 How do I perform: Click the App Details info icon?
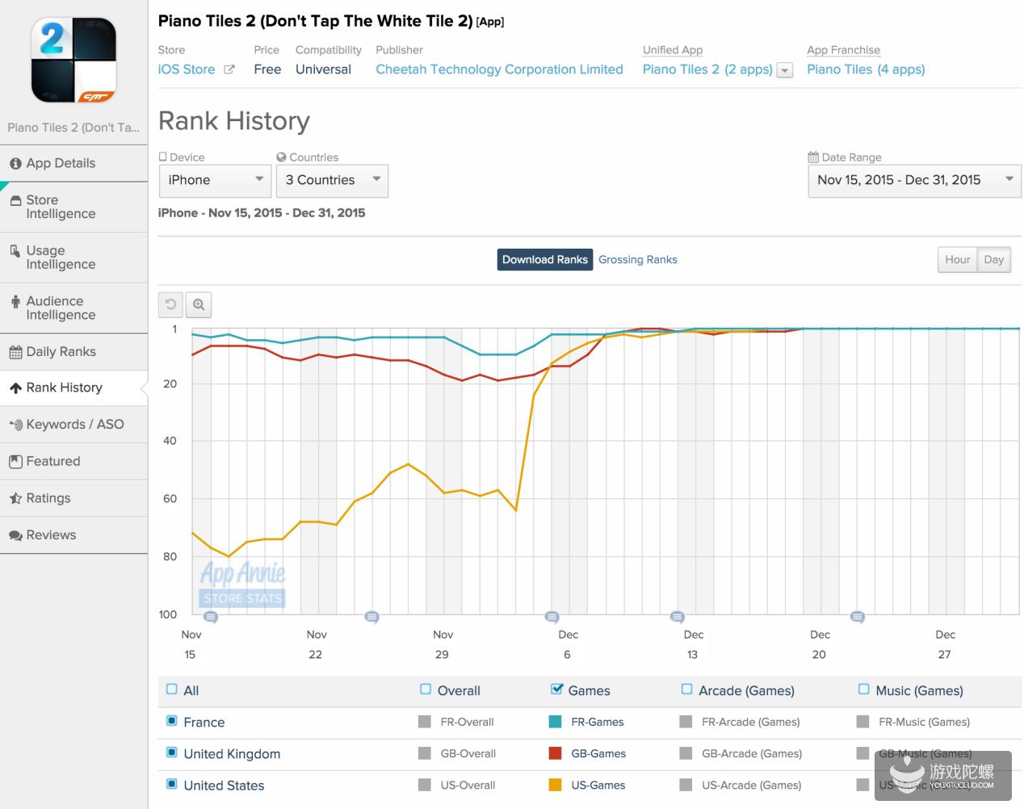pyautogui.click(x=15, y=163)
